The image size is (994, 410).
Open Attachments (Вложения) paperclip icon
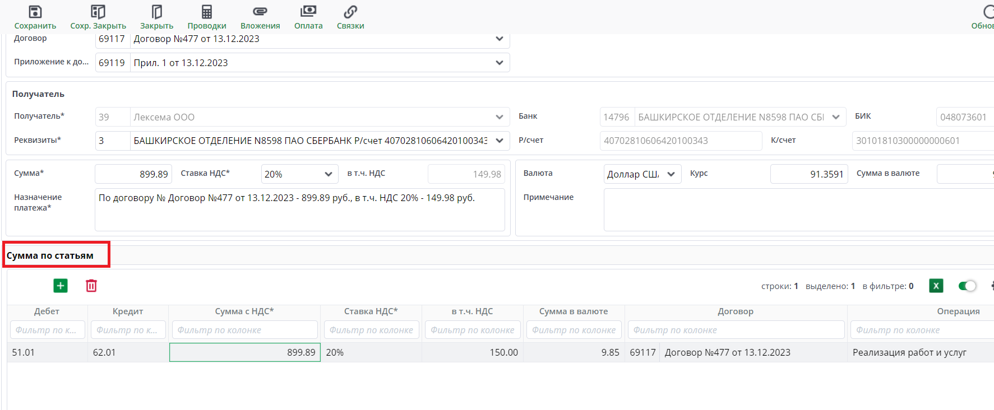260,12
